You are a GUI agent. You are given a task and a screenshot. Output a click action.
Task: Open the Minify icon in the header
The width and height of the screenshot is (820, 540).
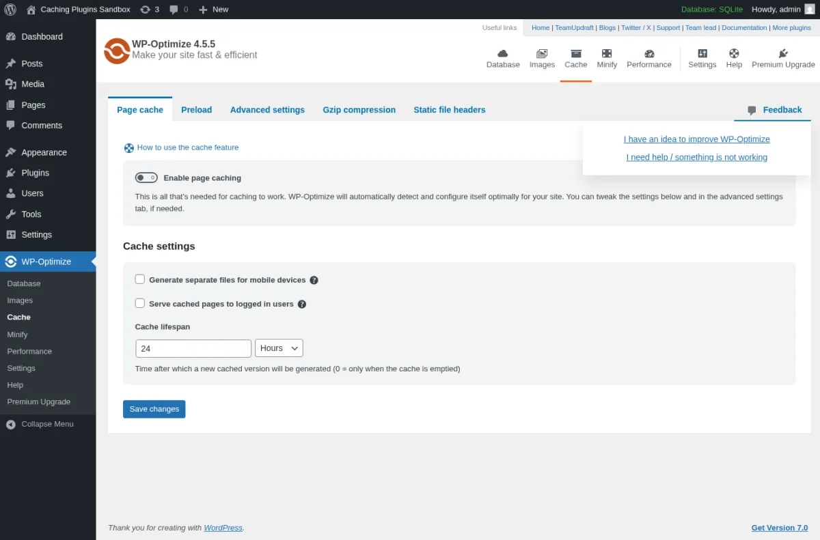(607, 53)
